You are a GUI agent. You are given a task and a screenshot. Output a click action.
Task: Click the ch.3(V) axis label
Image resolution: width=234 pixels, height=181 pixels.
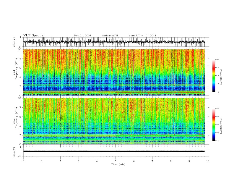pyautogui.click(x=14, y=152)
